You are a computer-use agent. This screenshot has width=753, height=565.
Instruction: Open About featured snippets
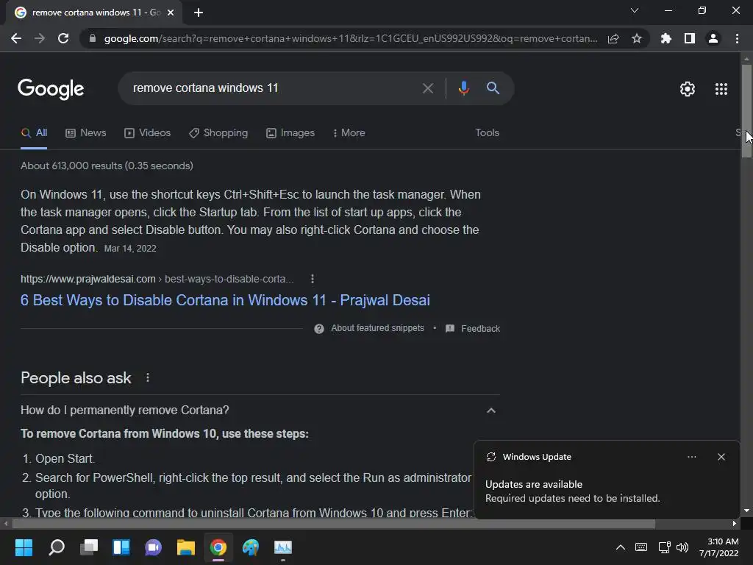click(369, 328)
